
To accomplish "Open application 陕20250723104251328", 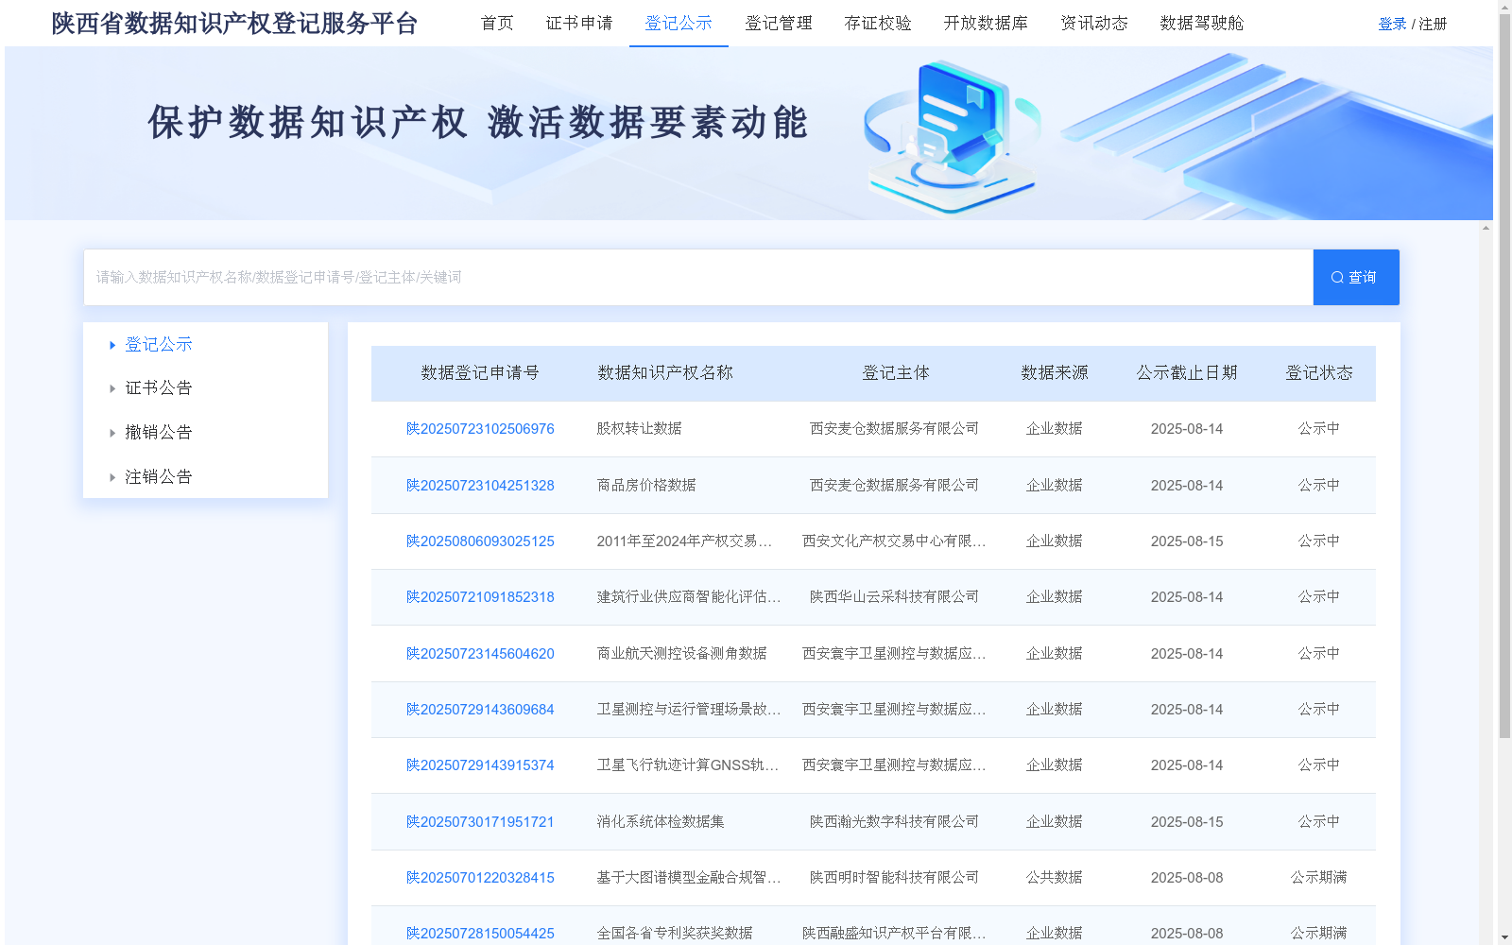I will pyautogui.click(x=480, y=486).
